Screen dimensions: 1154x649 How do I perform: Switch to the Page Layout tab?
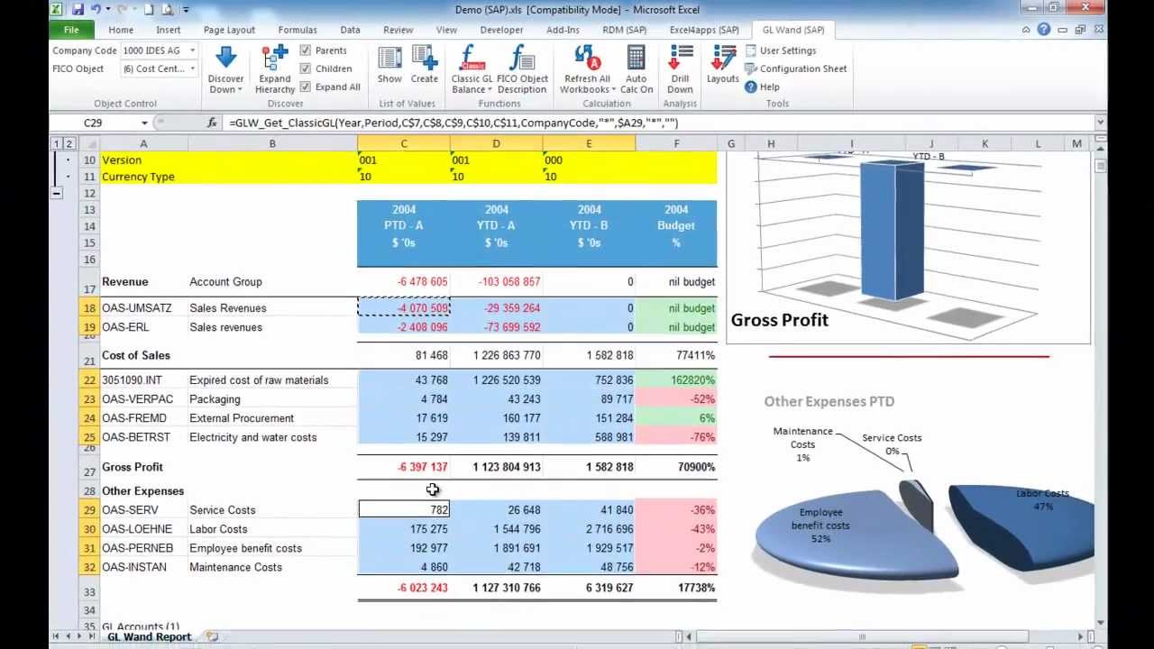click(x=229, y=30)
